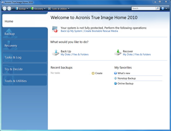Maximize the Acronis window
171x131 pixels.
click(160, 2)
